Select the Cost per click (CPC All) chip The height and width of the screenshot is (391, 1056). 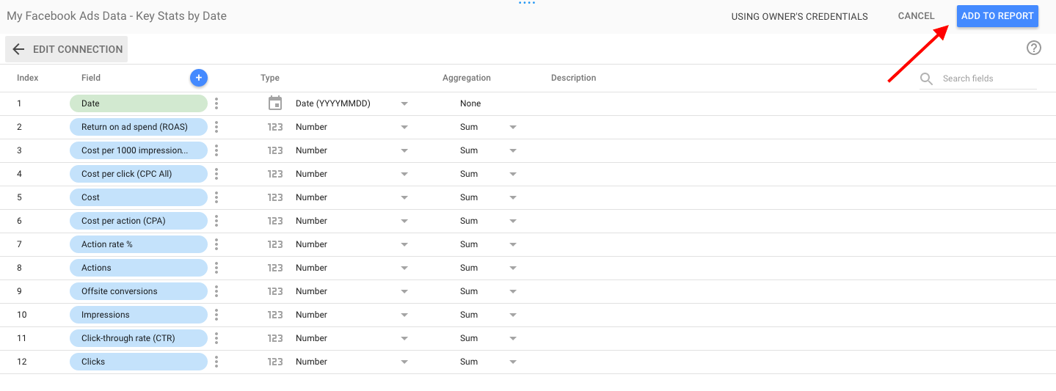click(x=139, y=174)
